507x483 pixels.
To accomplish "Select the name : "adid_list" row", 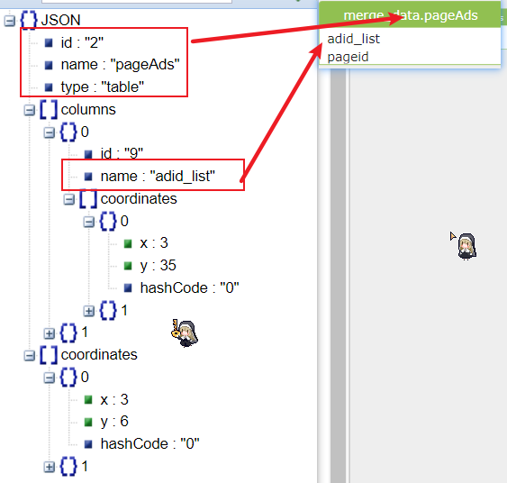I will click(x=158, y=177).
